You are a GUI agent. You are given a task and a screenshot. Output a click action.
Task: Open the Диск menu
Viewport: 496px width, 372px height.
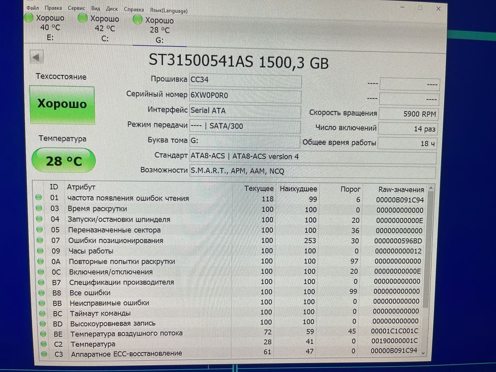click(x=112, y=9)
